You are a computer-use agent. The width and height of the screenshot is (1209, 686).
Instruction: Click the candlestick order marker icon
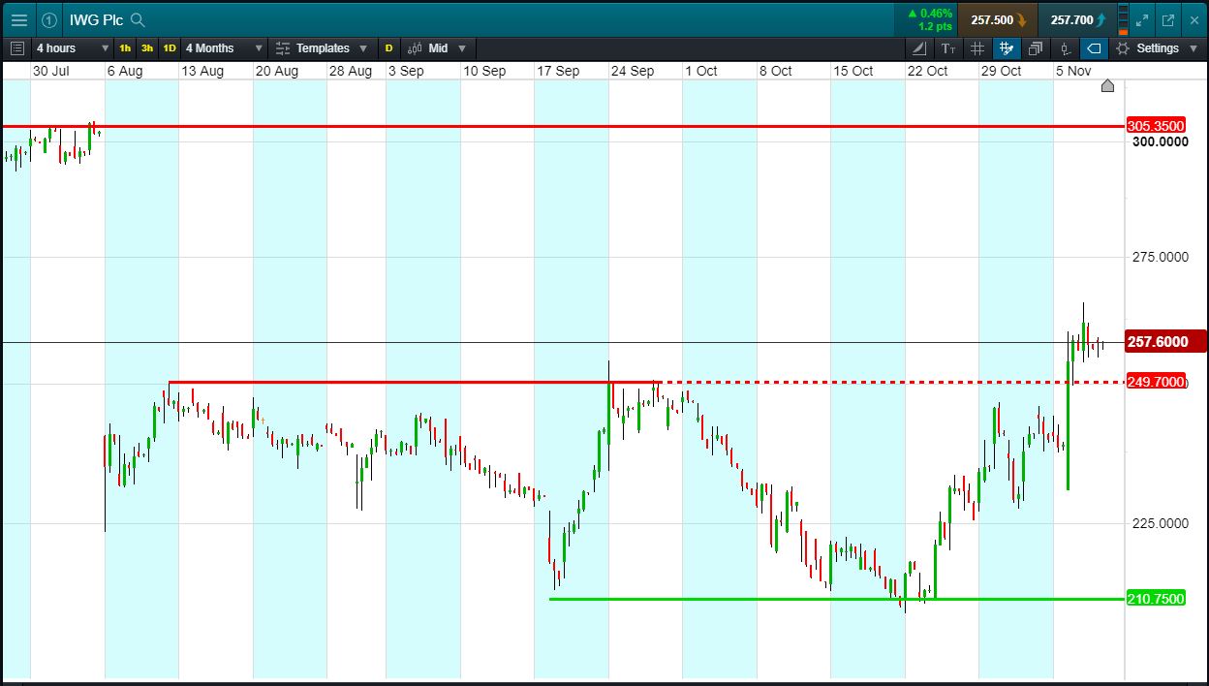[1065, 48]
